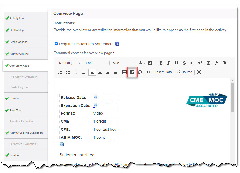Apply subscript formatting
240x173 pixels.
click(x=192, y=63)
